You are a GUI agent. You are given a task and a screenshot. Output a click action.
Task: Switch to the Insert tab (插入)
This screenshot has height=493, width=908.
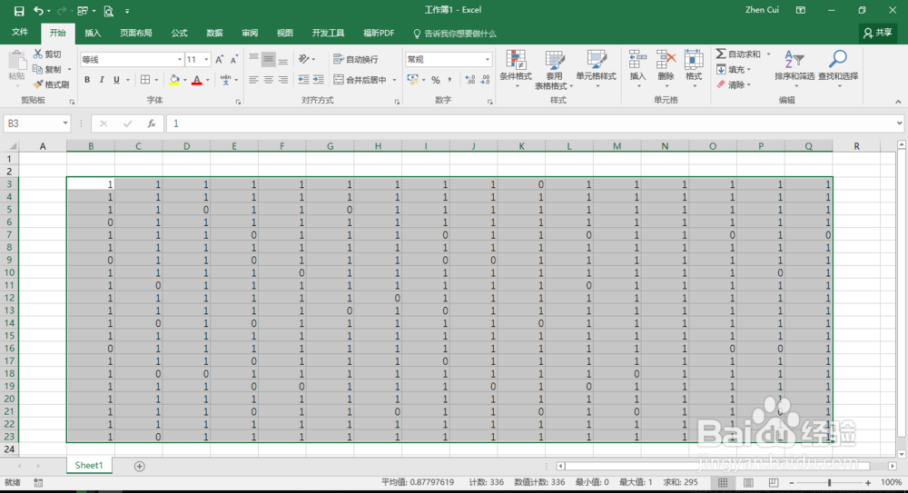(x=93, y=33)
